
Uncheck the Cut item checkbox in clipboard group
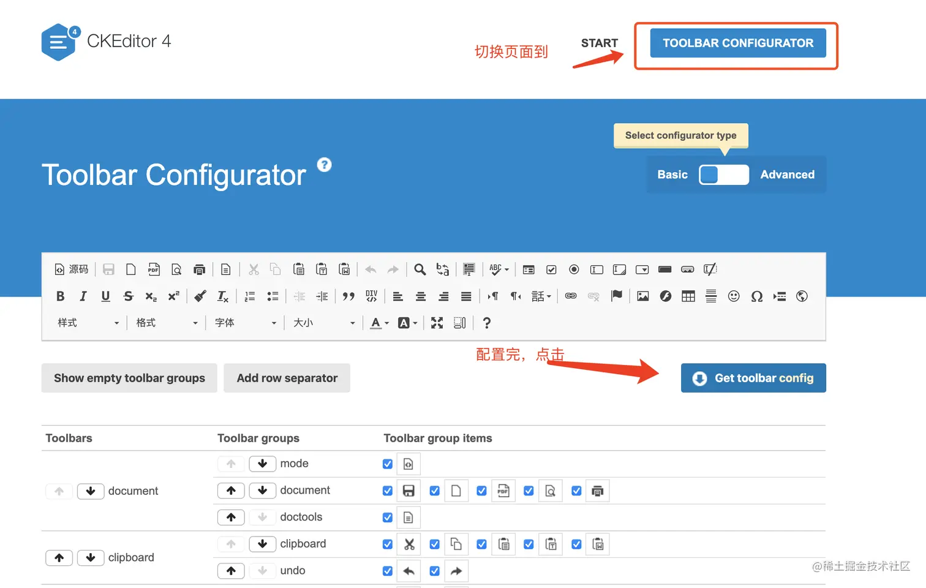388,544
